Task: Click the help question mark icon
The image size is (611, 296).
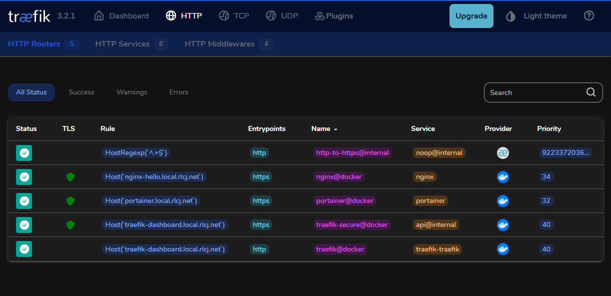Action: click(588, 15)
